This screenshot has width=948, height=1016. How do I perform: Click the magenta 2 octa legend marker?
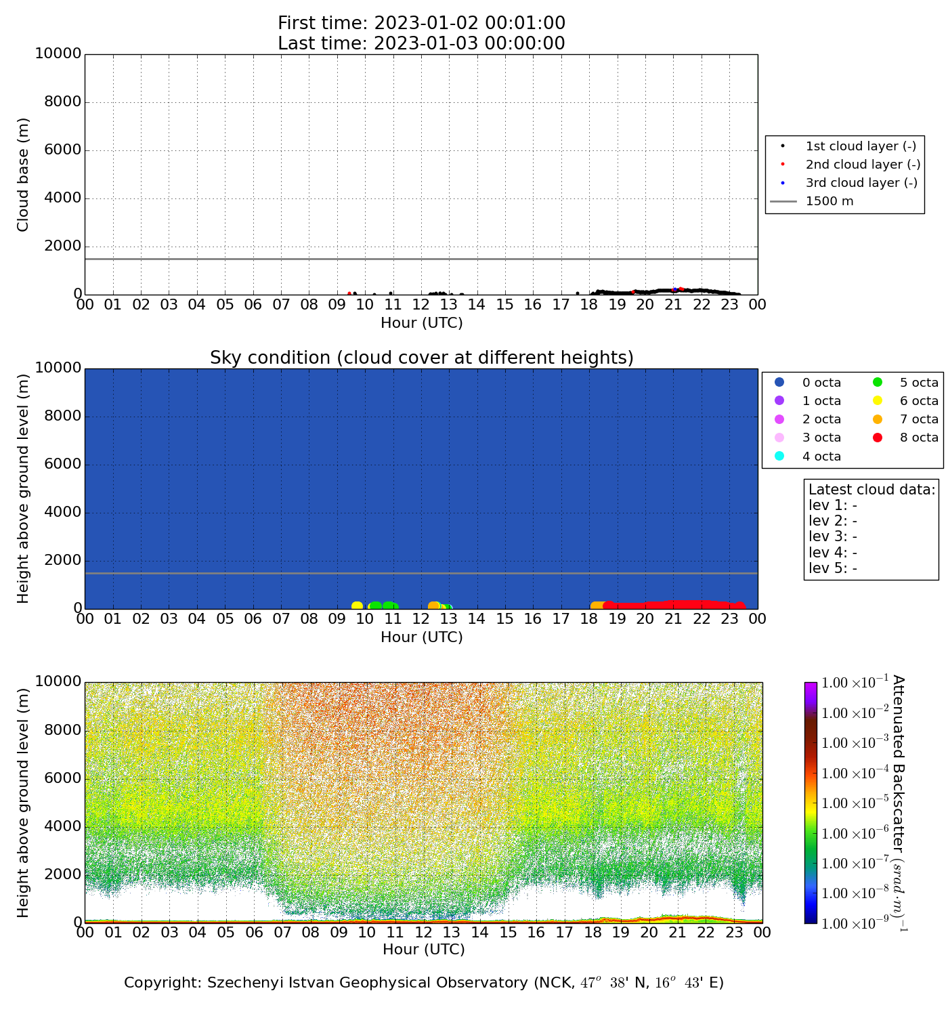click(779, 419)
